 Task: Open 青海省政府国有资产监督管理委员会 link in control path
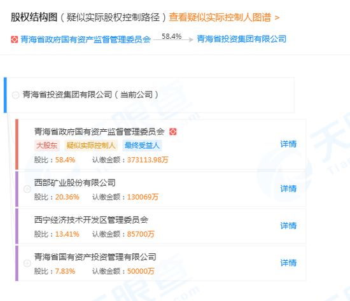pyautogui.click(x=85, y=39)
